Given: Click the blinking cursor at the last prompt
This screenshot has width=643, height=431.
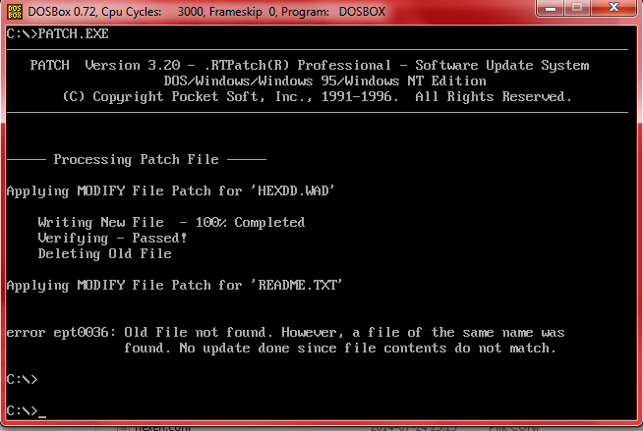Looking at the screenshot, I should [42, 411].
